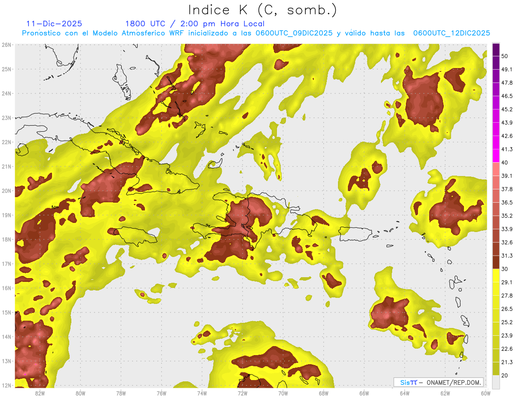Click the color bar label "22.6"
516x399 pixels.
[507, 349]
